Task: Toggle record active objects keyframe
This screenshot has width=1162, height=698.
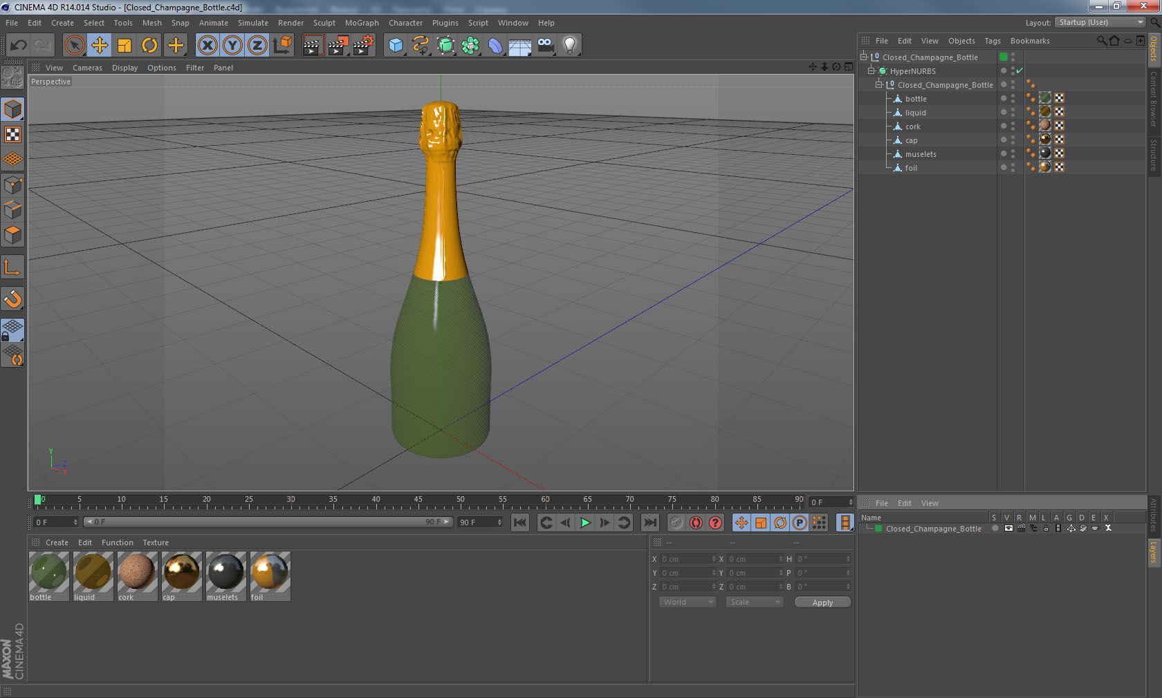Action: click(x=676, y=522)
